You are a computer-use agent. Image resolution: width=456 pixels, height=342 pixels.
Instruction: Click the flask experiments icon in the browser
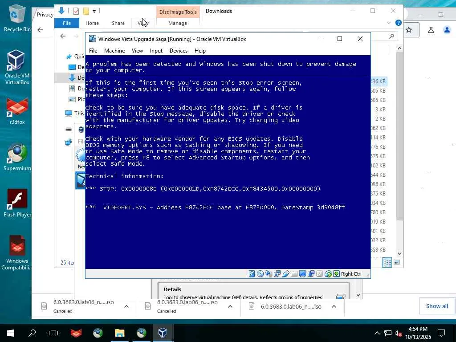[x=431, y=30]
